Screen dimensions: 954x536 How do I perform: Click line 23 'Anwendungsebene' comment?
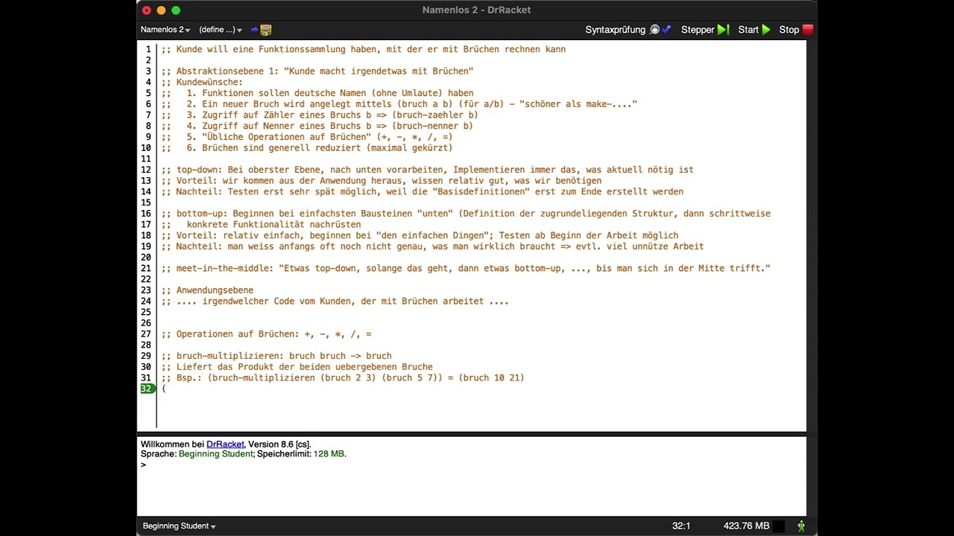207,290
